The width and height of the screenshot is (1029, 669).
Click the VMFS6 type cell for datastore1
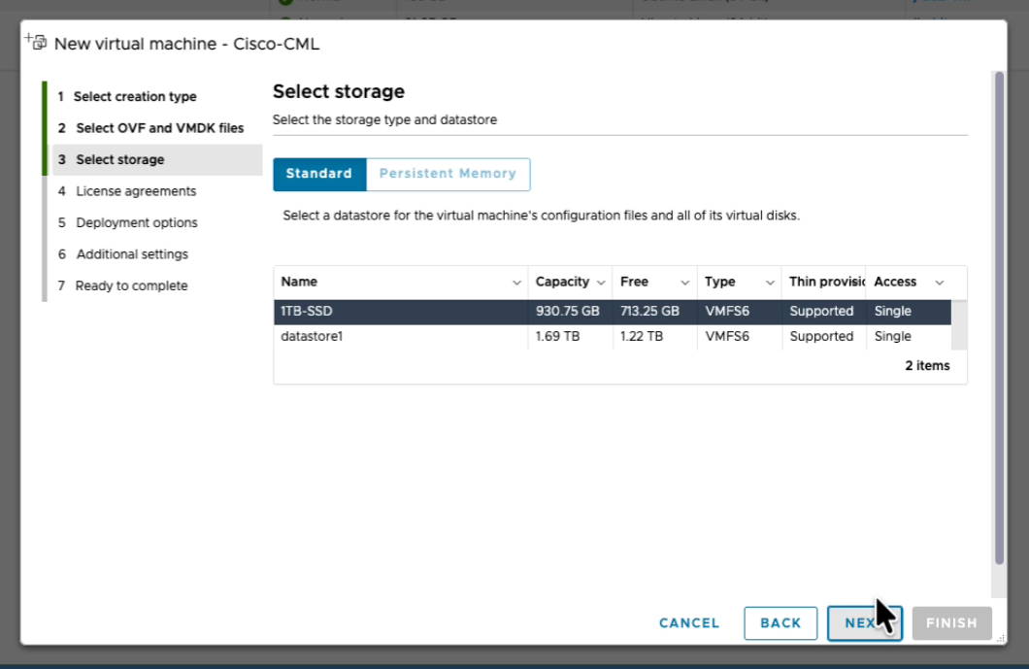tap(727, 336)
